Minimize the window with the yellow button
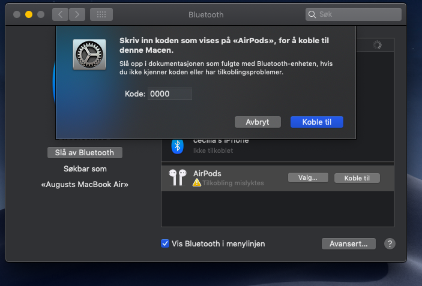Viewport: 422px width, 286px height. pos(29,14)
